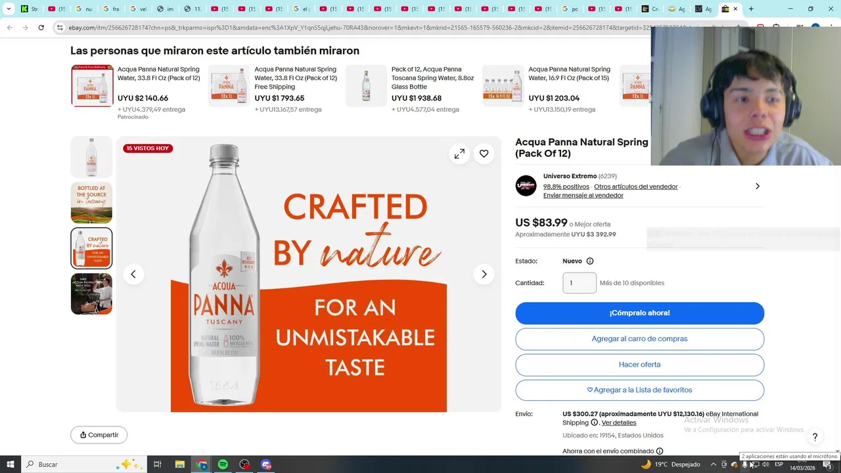Switch to Chrome in the taskbar

click(x=202, y=464)
